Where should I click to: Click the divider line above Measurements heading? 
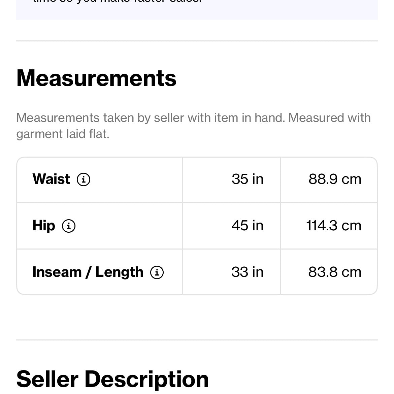(x=197, y=41)
